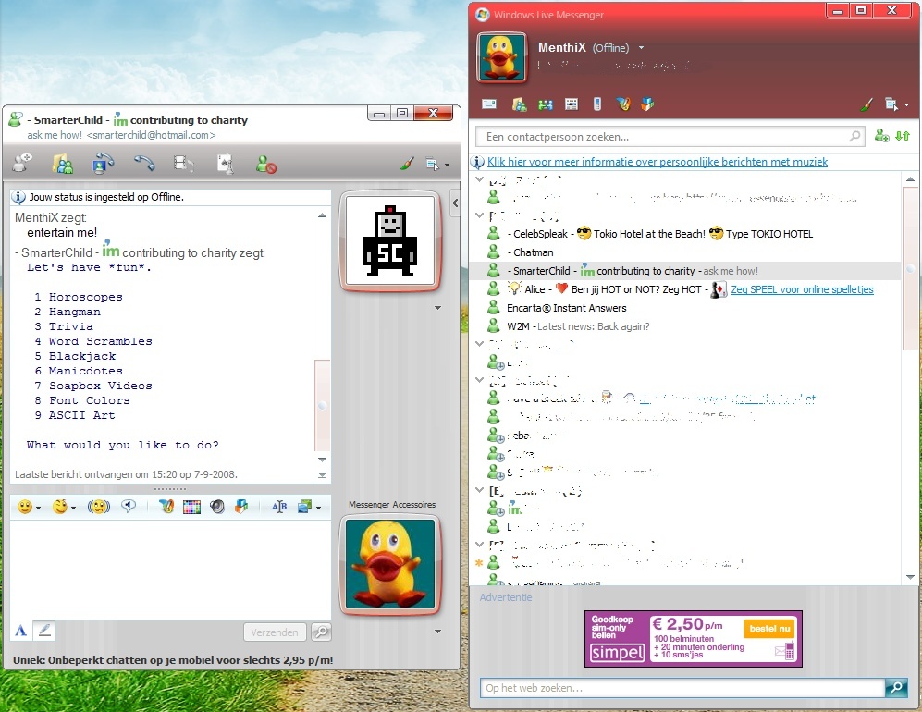This screenshot has width=922, height=712.
Task: Change the font with the AB icon
Action: [x=279, y=507]
